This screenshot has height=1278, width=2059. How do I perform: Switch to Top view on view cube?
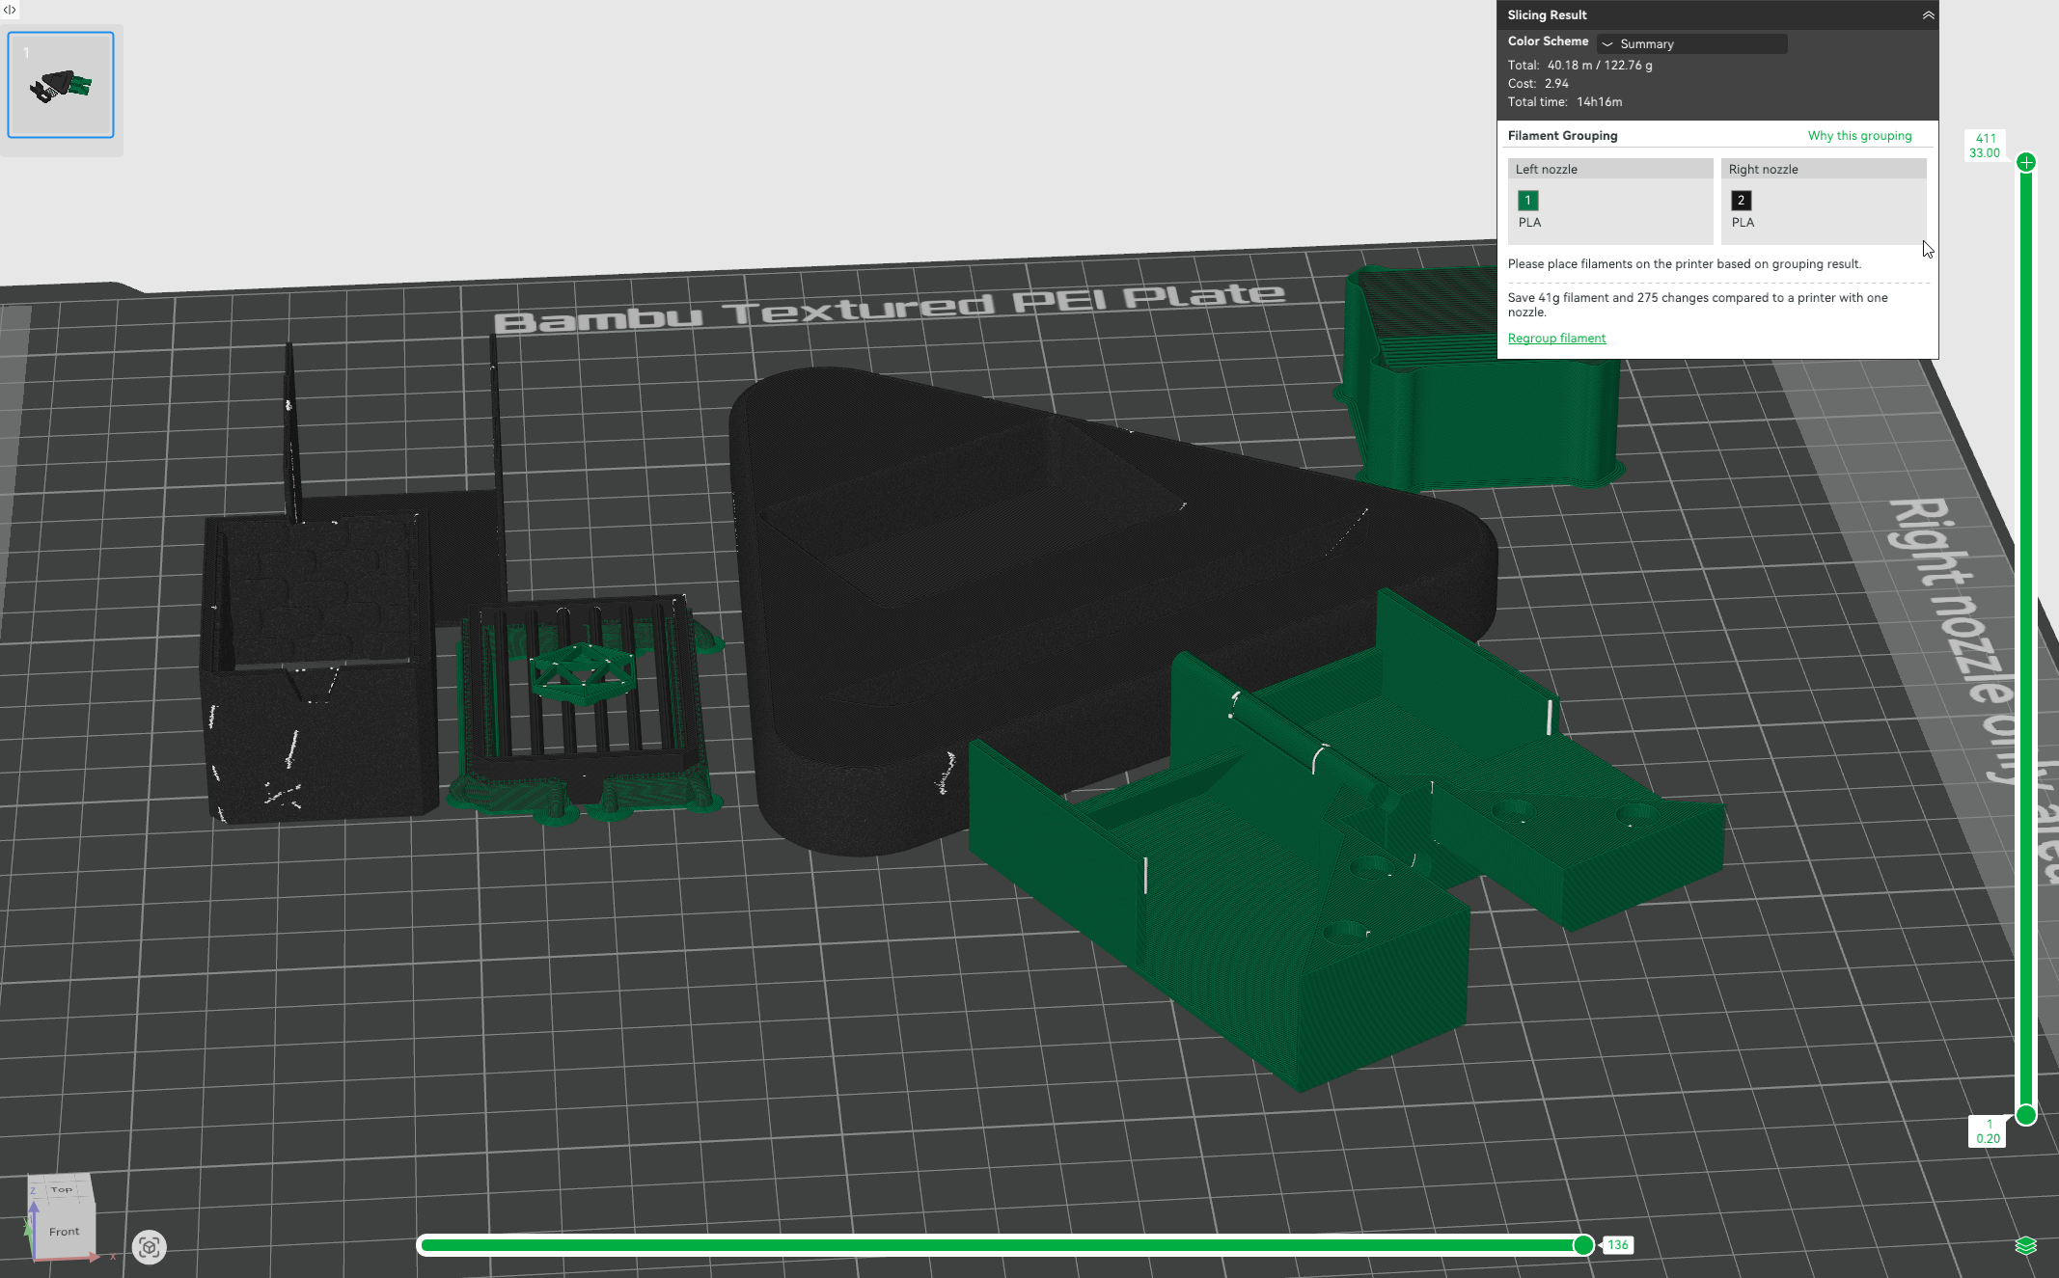(x=62, y=1189)
